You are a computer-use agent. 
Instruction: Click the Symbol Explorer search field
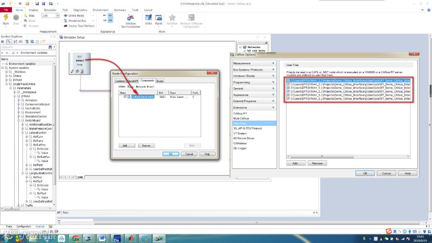pyautogui.click(x=24, y=47)
